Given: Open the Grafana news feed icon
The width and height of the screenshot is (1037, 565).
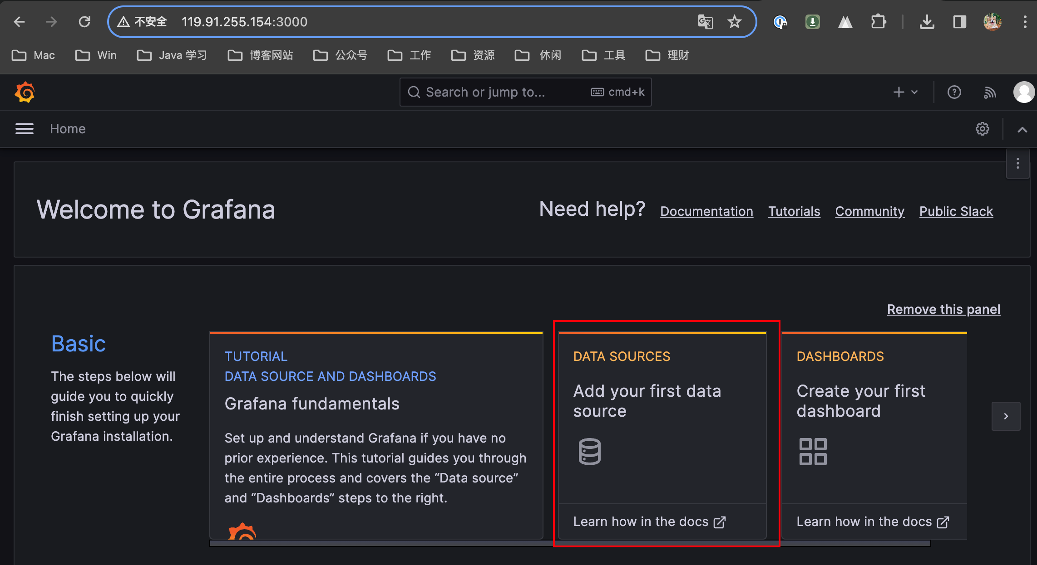Looking at the screenshot, I should (x=990, y=93).
